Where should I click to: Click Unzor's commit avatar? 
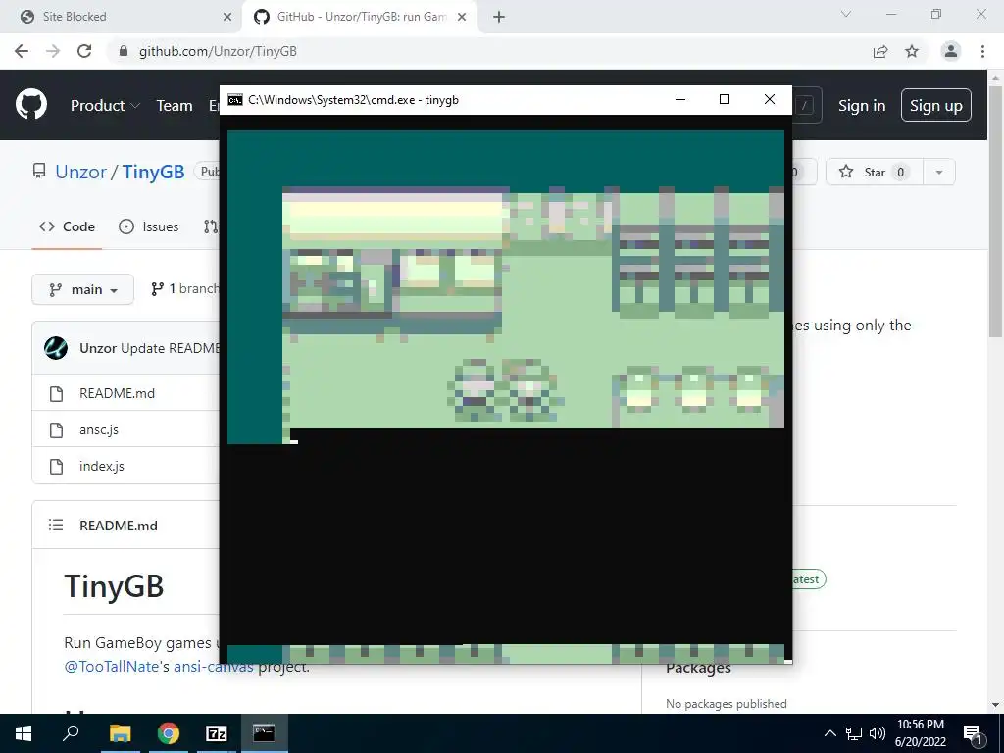(56, 348)
